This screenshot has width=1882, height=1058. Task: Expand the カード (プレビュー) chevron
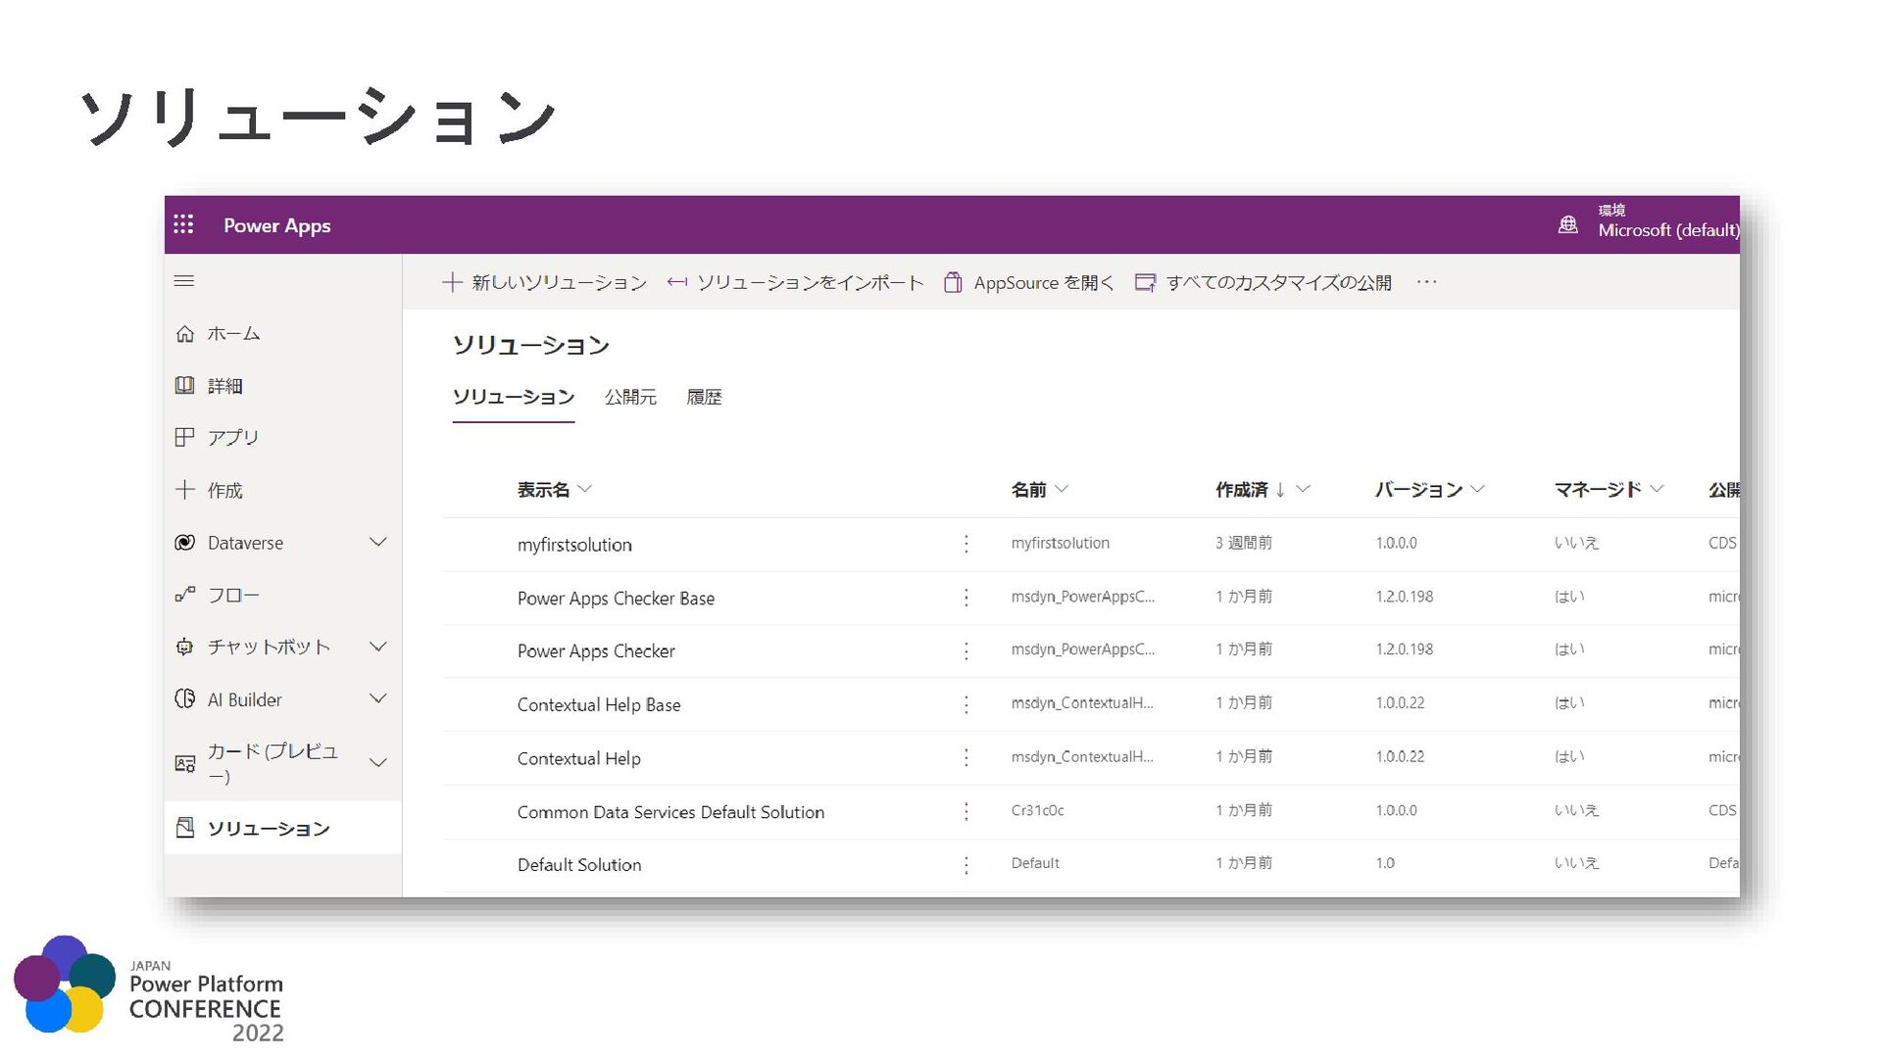click(377, 762)
